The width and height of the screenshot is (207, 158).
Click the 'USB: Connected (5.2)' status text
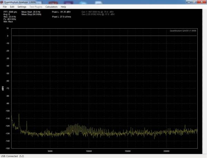(x=12, y=156)
